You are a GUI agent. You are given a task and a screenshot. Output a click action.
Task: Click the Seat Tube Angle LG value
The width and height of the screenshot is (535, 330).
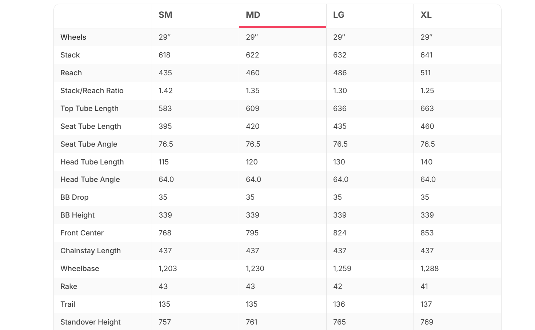[340, 144]
